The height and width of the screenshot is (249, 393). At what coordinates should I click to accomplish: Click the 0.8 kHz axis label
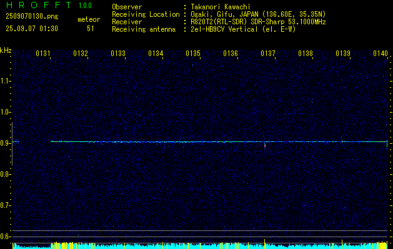pyautogui.click(x=5, y=174)
